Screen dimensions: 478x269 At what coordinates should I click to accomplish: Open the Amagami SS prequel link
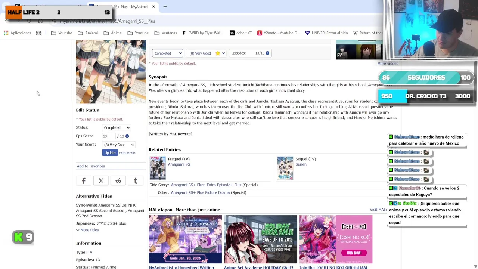179,164
